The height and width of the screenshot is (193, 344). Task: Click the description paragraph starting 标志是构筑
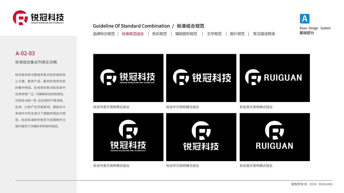click(x=40, y=101)
